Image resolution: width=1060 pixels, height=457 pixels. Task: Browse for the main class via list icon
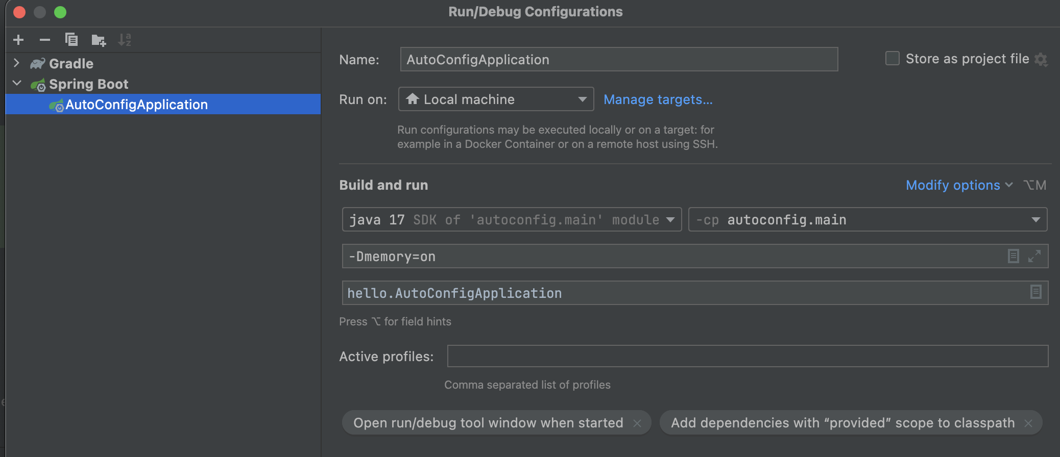click(x=1036, y=292)
